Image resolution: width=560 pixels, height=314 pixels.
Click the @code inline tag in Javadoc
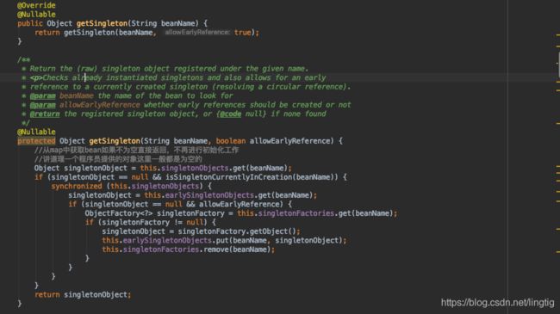click(230, 114)
